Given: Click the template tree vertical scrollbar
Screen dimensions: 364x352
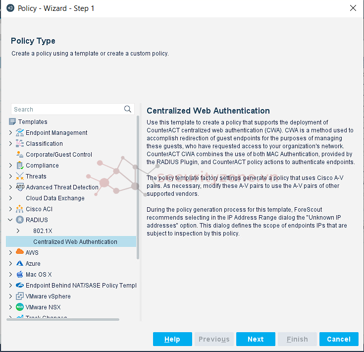Looking at the screenshot, I should 138,187.
